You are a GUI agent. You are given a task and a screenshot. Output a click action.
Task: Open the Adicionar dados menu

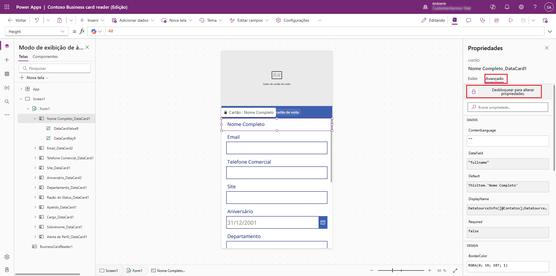(133, 20)
